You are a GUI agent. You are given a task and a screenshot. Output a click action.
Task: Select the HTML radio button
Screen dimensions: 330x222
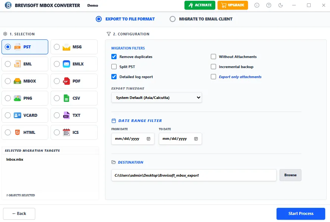point(8,132)
